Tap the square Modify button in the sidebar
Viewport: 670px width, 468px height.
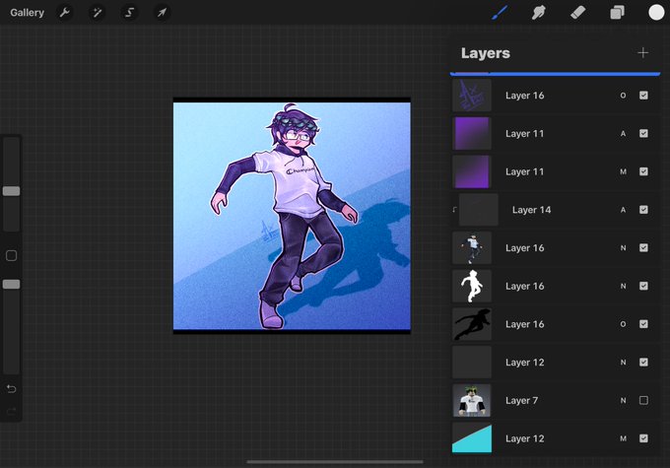click(12, 255)
